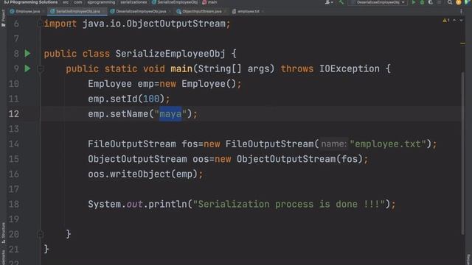Click the 'main' method breadcrumb
The height and width of the screenshot is (265, 472).
pos(209,2)
